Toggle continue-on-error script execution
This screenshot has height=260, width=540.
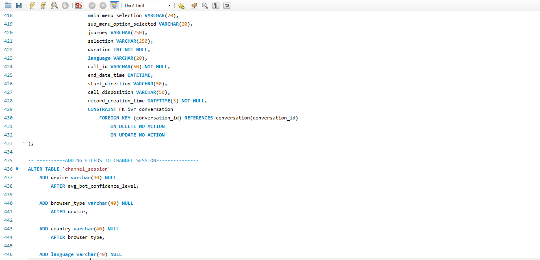[79, 6]
